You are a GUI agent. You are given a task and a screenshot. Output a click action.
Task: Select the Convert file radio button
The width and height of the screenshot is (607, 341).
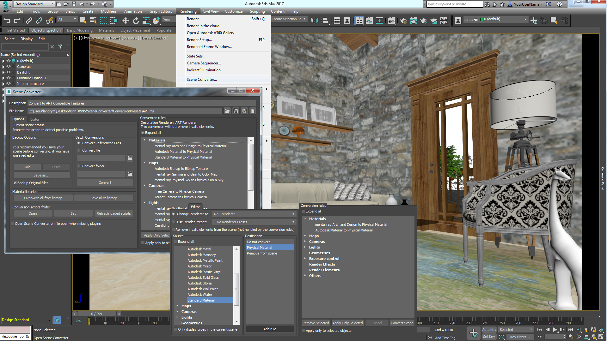[78, 150]
